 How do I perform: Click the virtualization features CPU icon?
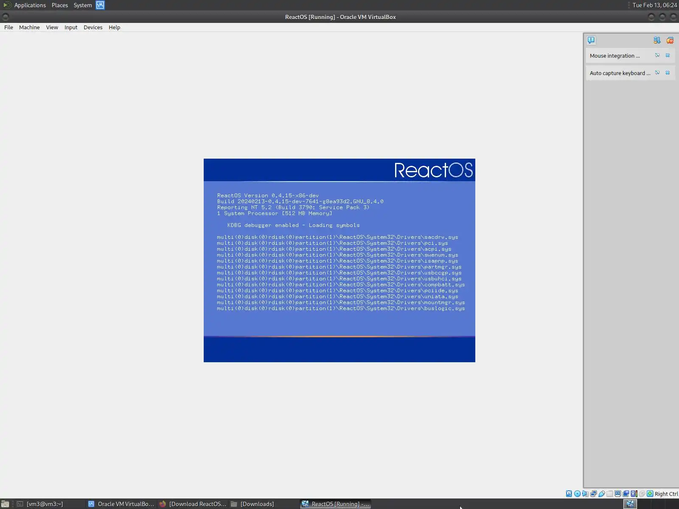[x=634, y=494]
